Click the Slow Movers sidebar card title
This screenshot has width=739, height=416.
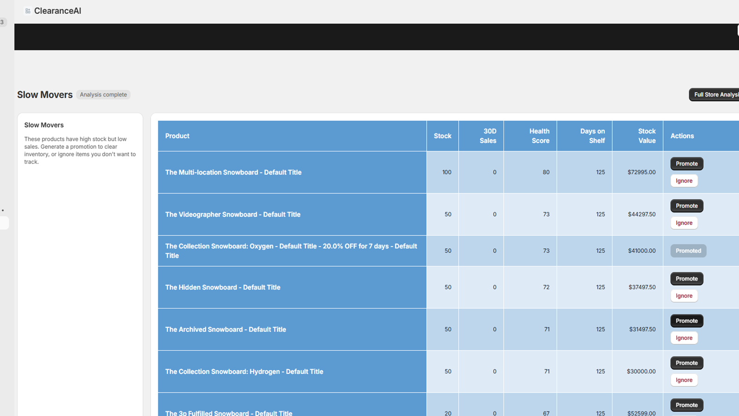44,125
